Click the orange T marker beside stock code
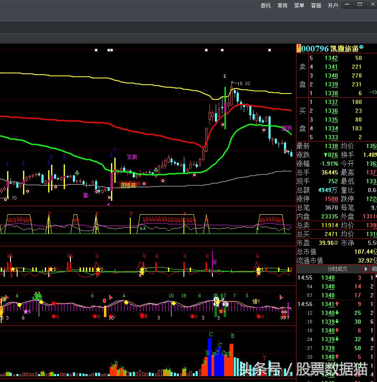 [x=299, y=48]
